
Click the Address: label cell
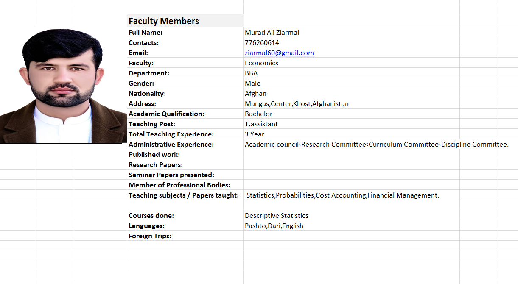[x=185, y=103]
